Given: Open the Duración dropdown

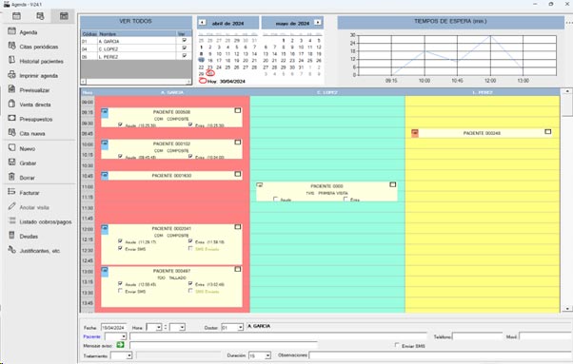Looking at the screenshot, I should tap(267, 355).
